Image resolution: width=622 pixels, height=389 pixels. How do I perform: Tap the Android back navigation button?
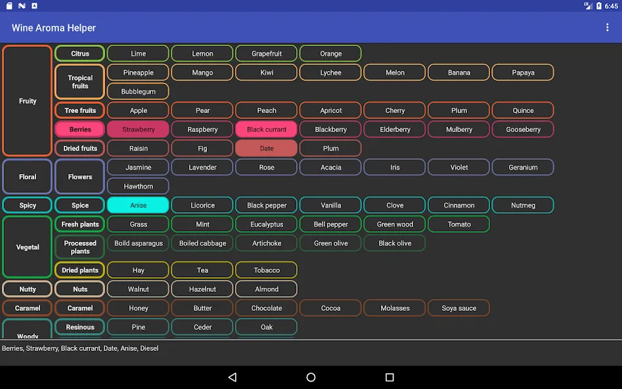(x=233, y=377)
